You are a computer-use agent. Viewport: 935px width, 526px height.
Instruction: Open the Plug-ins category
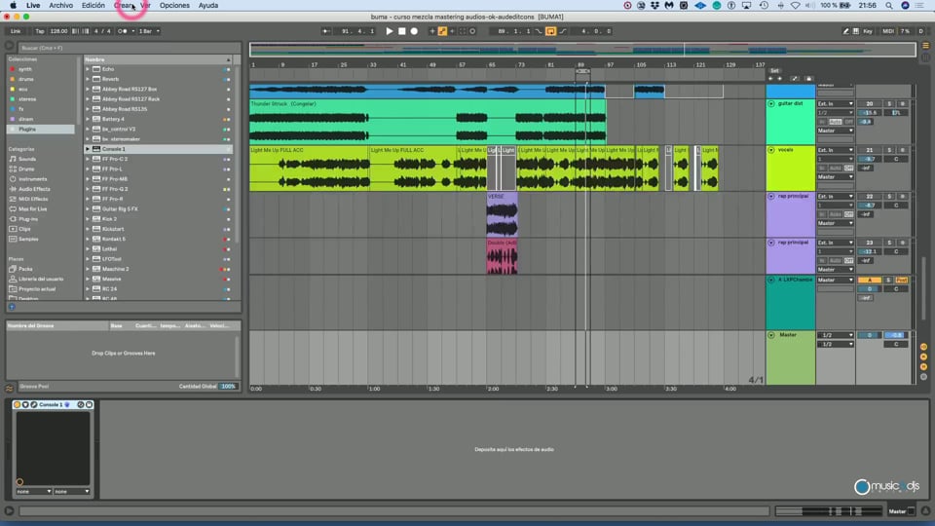[28, 219]
